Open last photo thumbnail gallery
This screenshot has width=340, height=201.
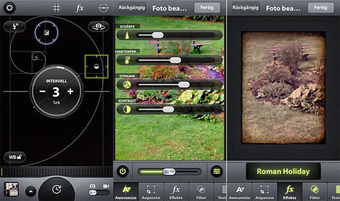[11, 189]
